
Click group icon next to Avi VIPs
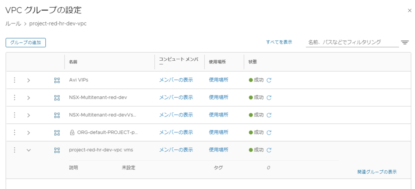[57, 80]
